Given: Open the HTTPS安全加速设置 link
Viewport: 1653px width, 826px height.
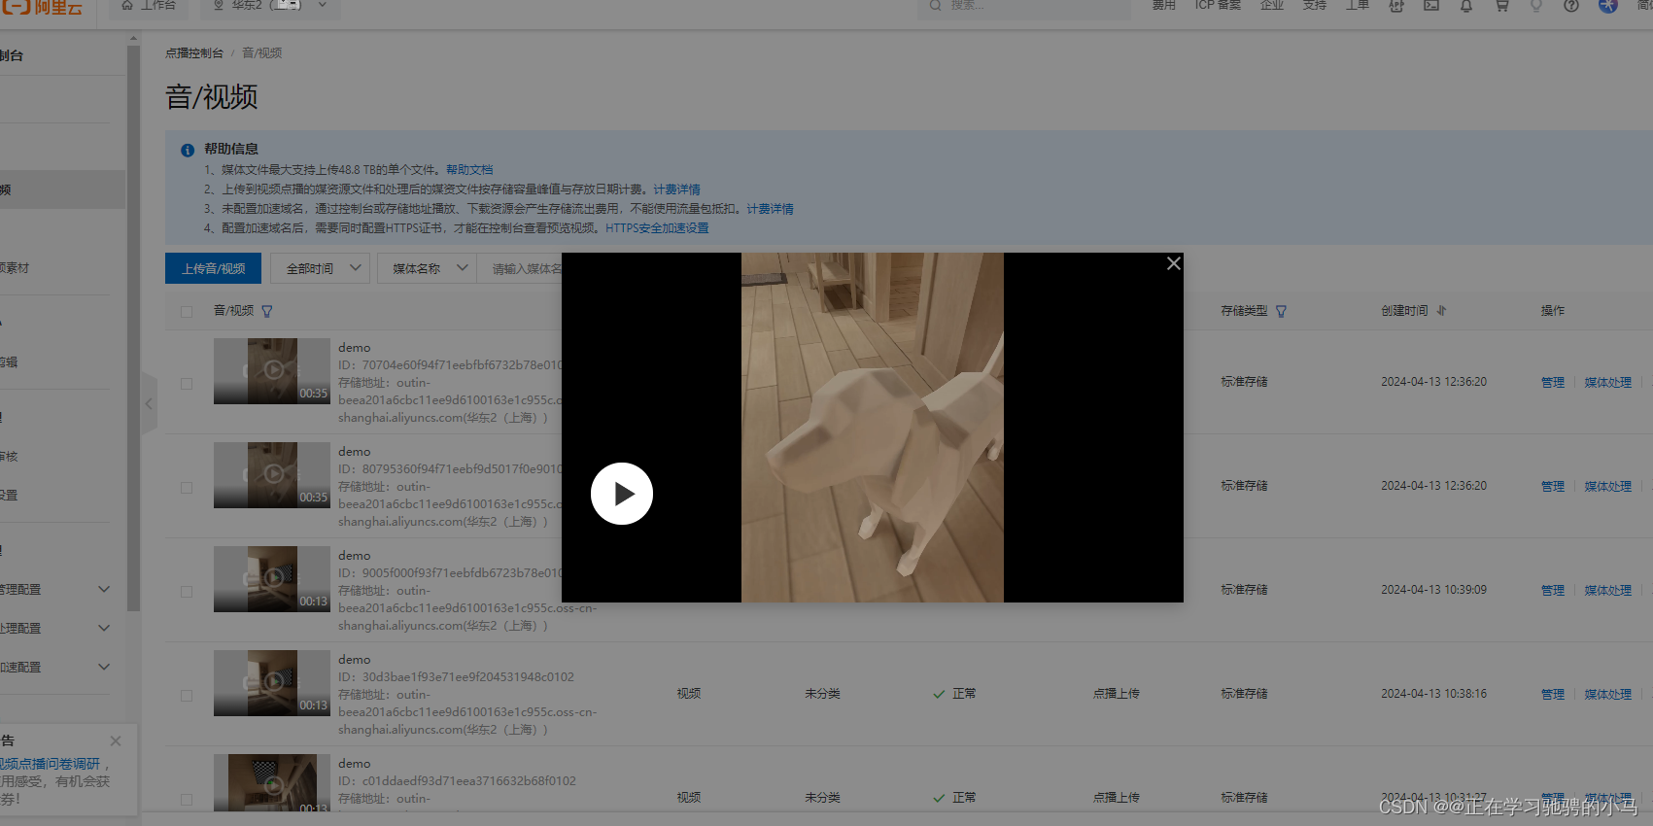Looking at the screenshot, I should pos(657,228).
